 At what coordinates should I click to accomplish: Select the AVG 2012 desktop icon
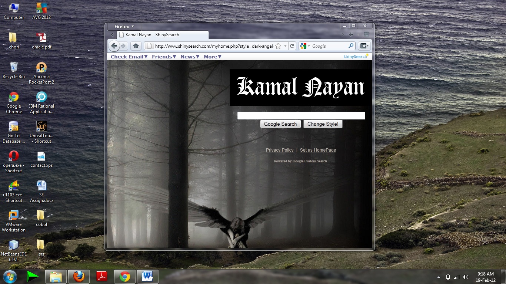click(41, 11)
